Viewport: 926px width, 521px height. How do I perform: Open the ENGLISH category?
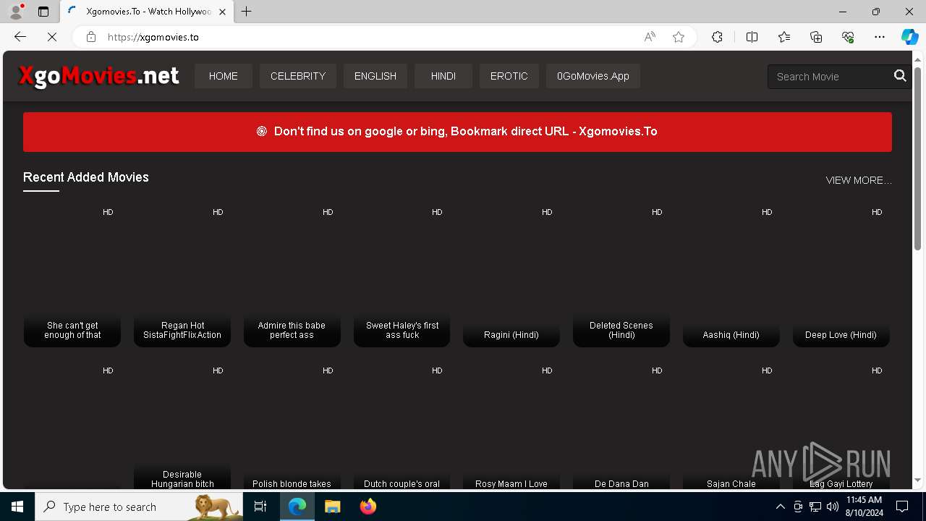pos(375,76)
